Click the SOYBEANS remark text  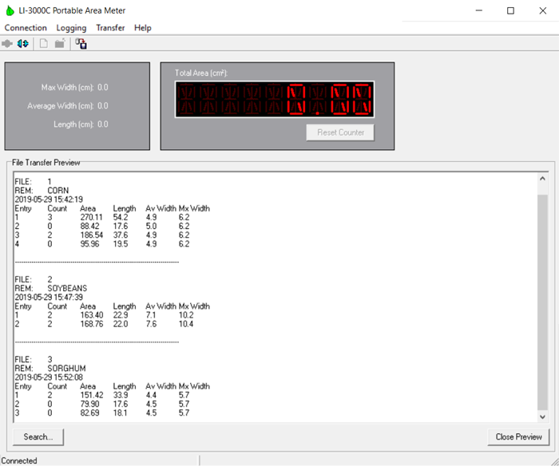[x=67, y=288]
